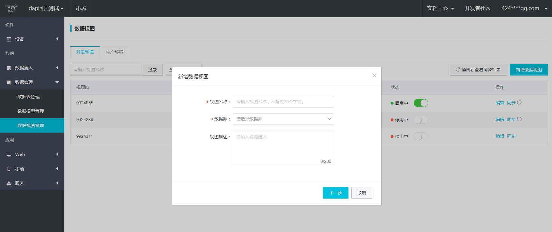Click the 取消 button in dialog
Viewport: 552px width, 232px height.
[x=362, y=193]
